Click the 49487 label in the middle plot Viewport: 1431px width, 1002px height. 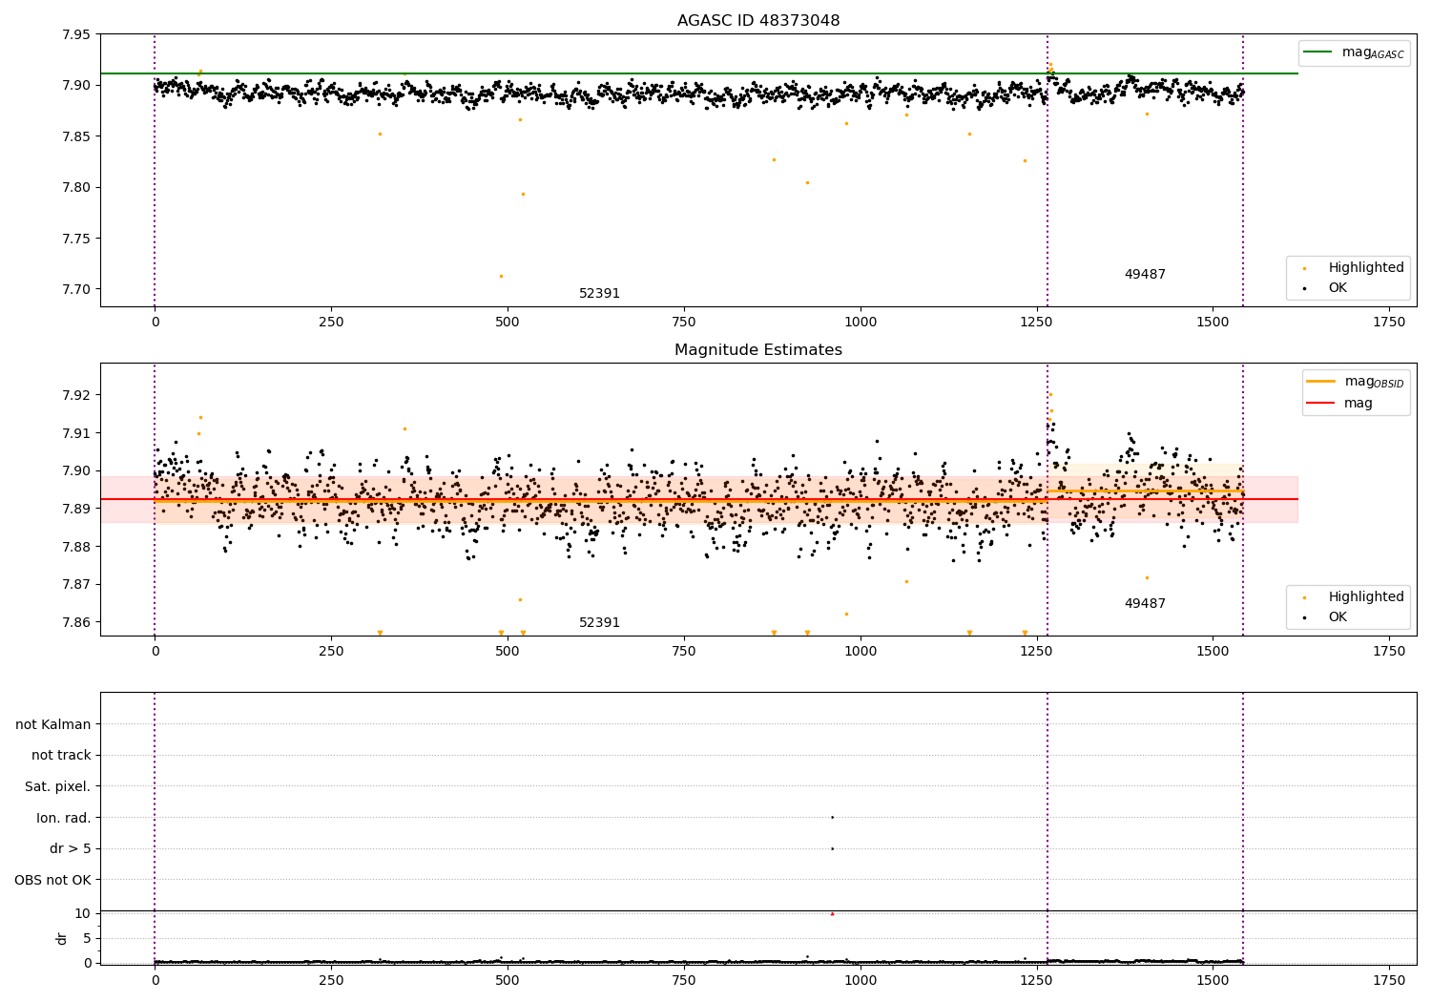[1145, 604]
